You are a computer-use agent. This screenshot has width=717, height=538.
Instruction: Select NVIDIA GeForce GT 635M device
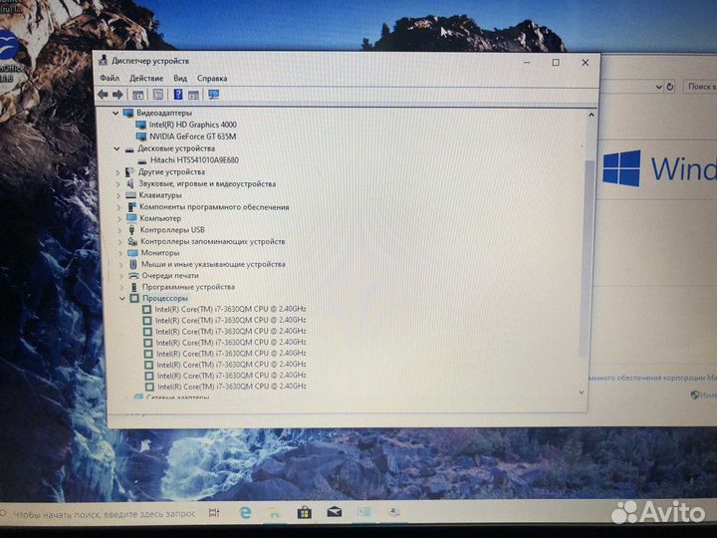tap(192, 136)
